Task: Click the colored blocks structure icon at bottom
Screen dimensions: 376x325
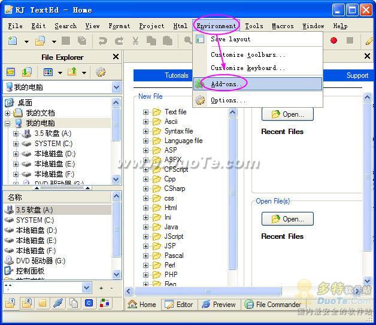Action: click(104, 303)
